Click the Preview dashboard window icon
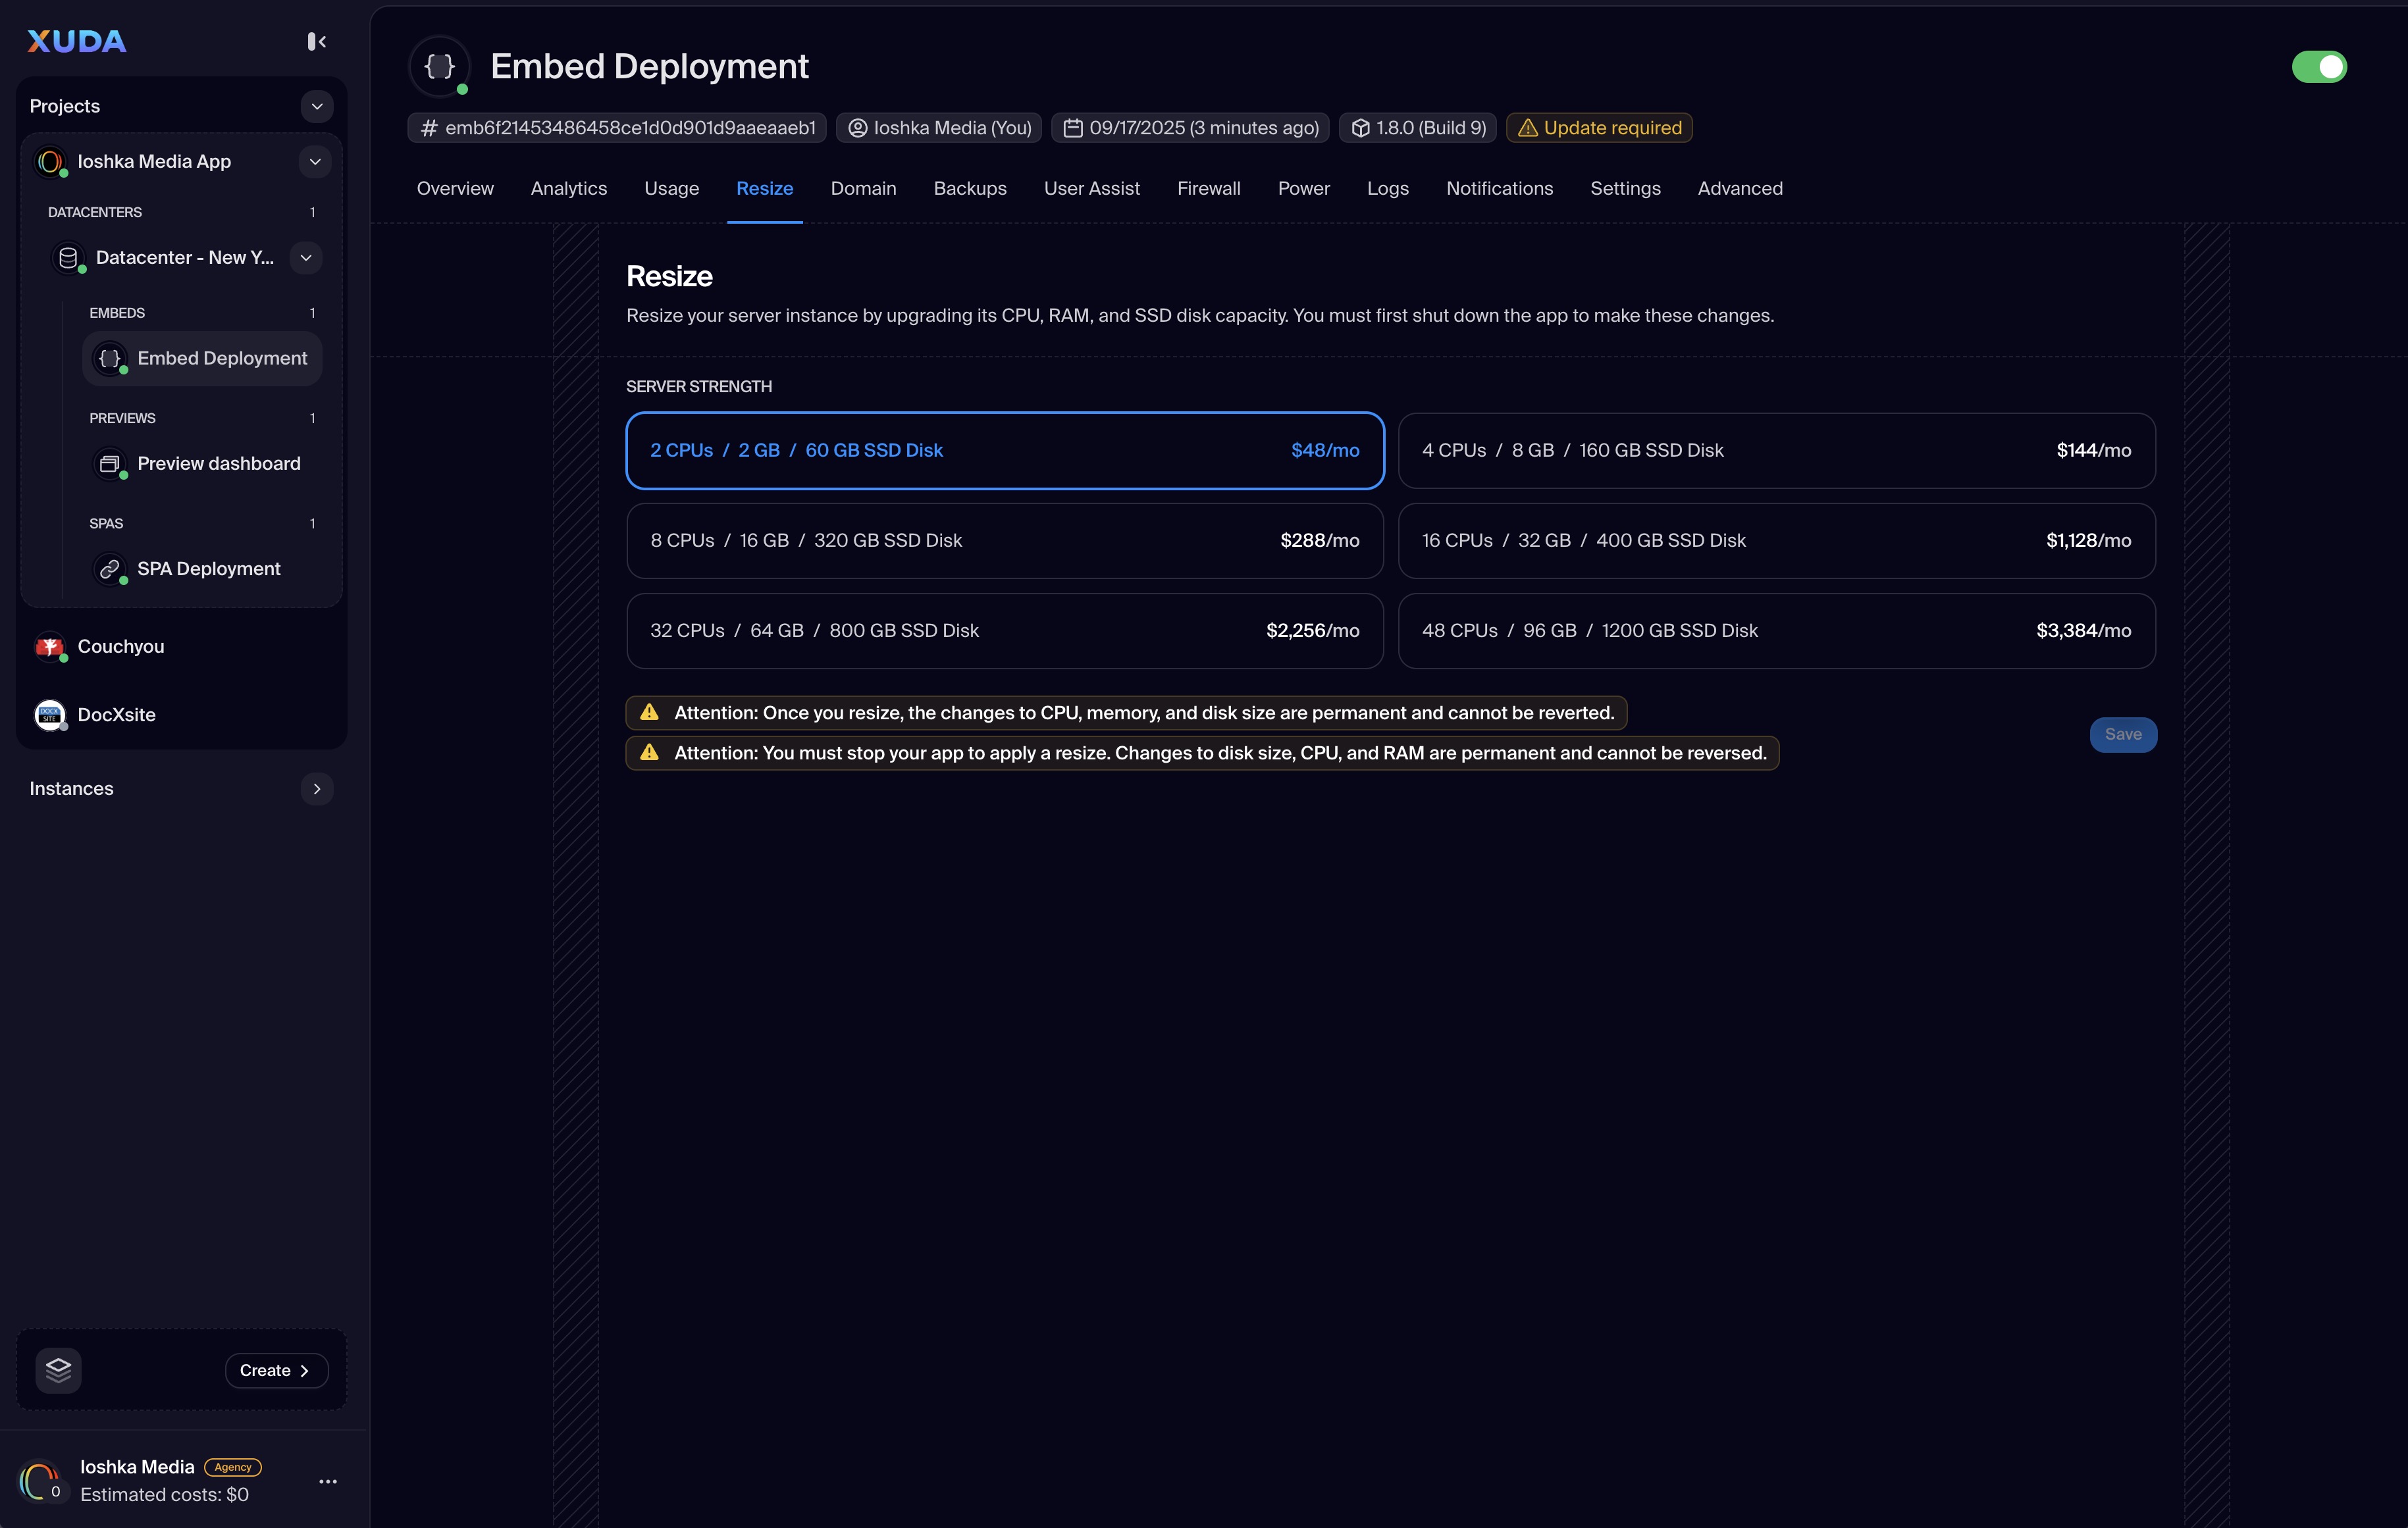The width and height of the screenshot is (2408, 1528). click(110, 464)
